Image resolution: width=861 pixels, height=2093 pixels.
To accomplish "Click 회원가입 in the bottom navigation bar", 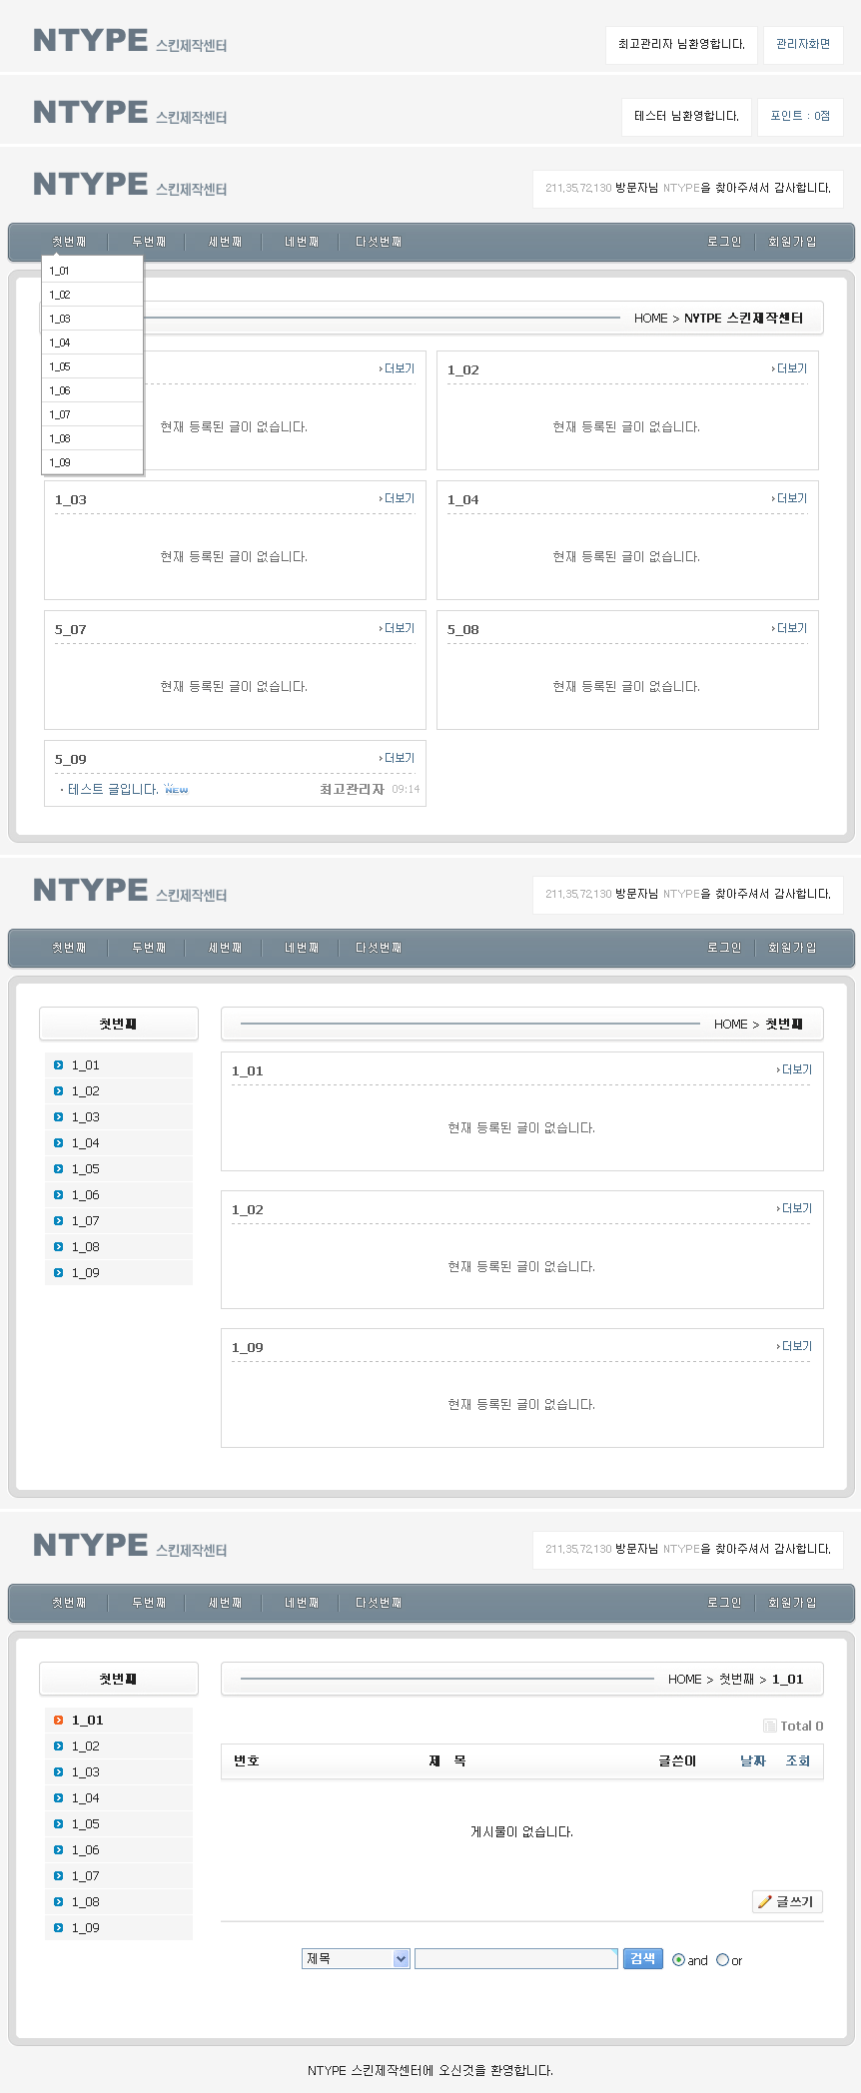I will pos(792,1603).
